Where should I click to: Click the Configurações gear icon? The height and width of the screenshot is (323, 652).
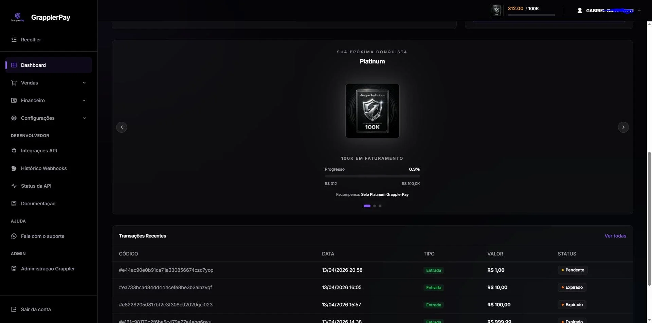pyautogui.click(x=14, y=118)
